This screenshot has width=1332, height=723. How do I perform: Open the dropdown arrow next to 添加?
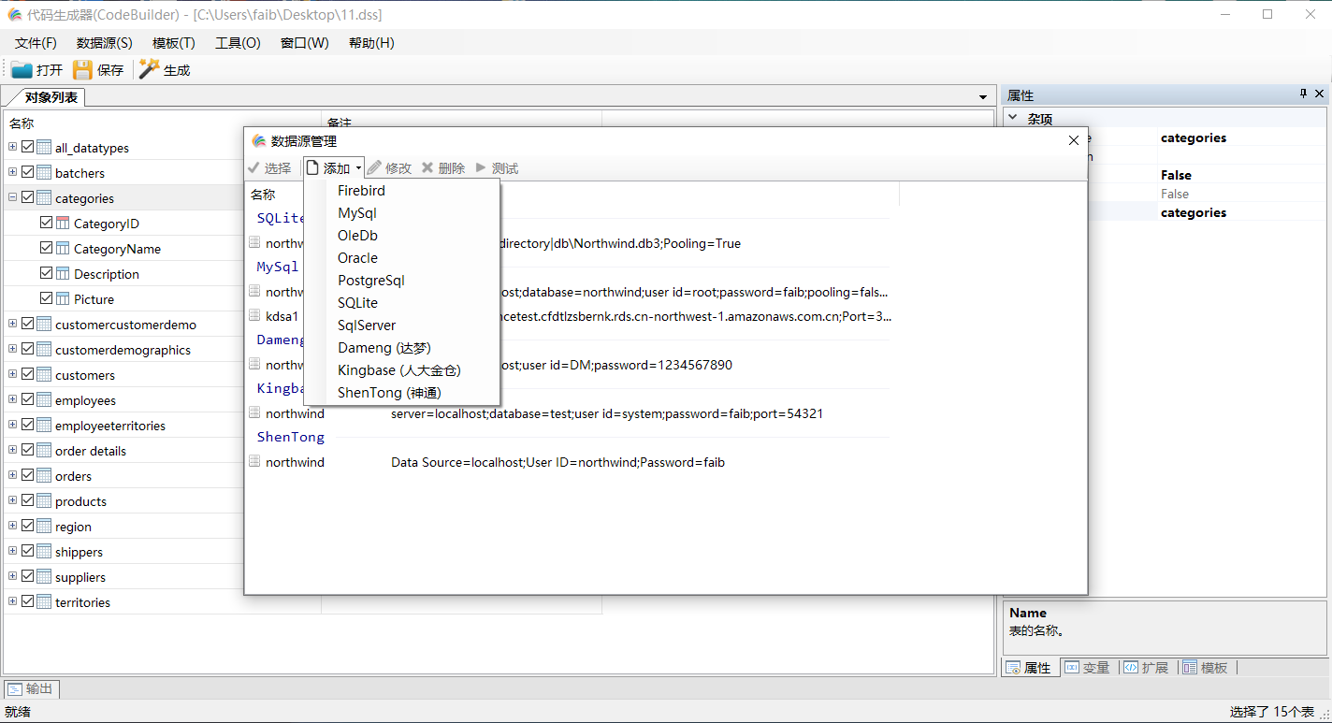pos(356,167)
